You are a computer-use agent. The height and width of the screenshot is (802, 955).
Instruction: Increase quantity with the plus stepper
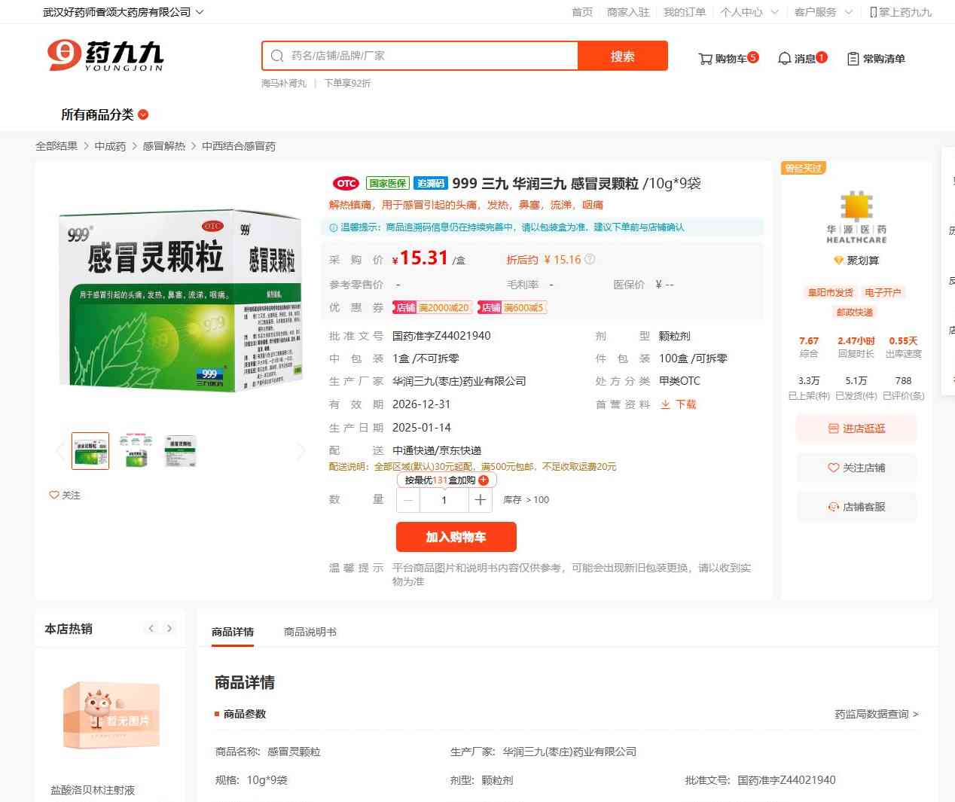[481, 500]
